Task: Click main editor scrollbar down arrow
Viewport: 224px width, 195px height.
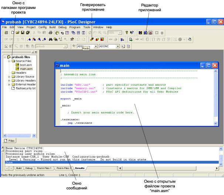Action: (215, 123)
